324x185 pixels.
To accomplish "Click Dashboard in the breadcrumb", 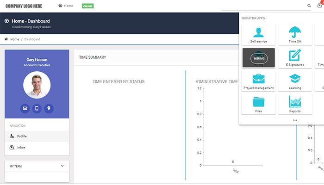I will [32, 39].
